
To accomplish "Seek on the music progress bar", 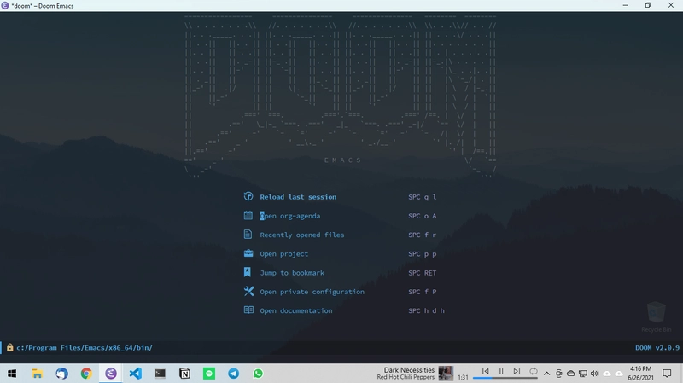I will (505, 378).
